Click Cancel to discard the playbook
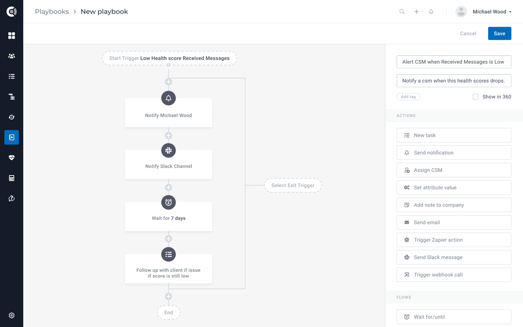The height and width of the screenshot is (327, 523). 468,33
